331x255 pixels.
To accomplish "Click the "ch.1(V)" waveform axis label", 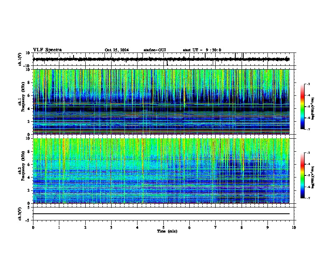I will point(20,59).
